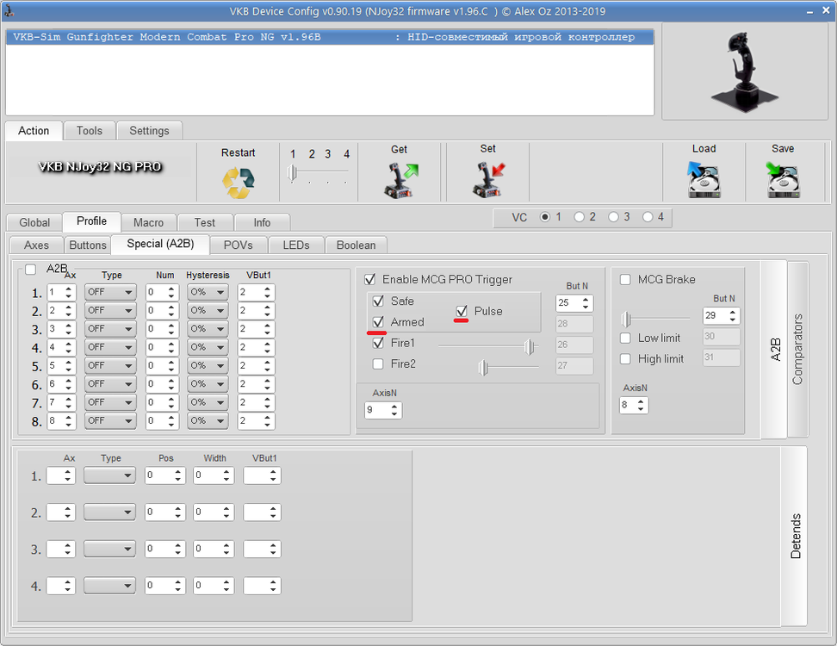This screenshot has width=837, height=646.
Task: Open the LEDs sub-tab
Action: point(296,245)
